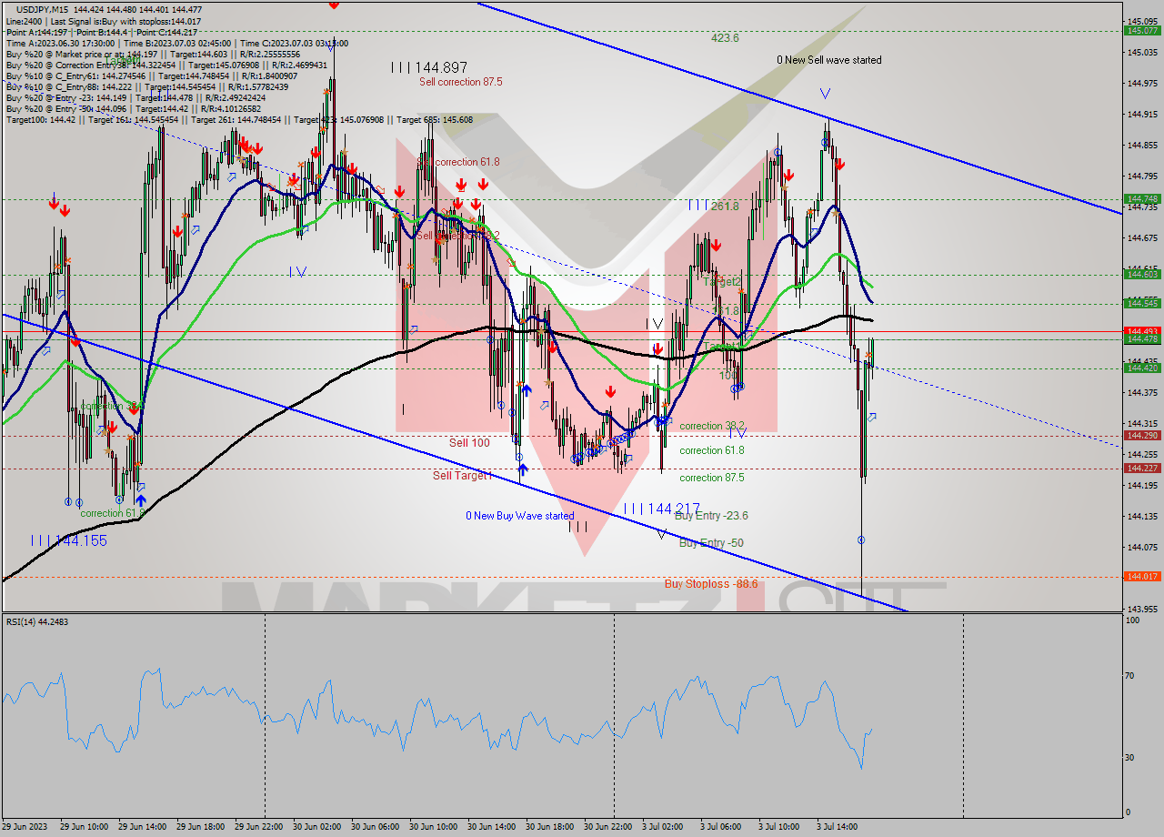Select the green '423.6' Fibonacci label

pyautogui.click(x=725, y=38)
